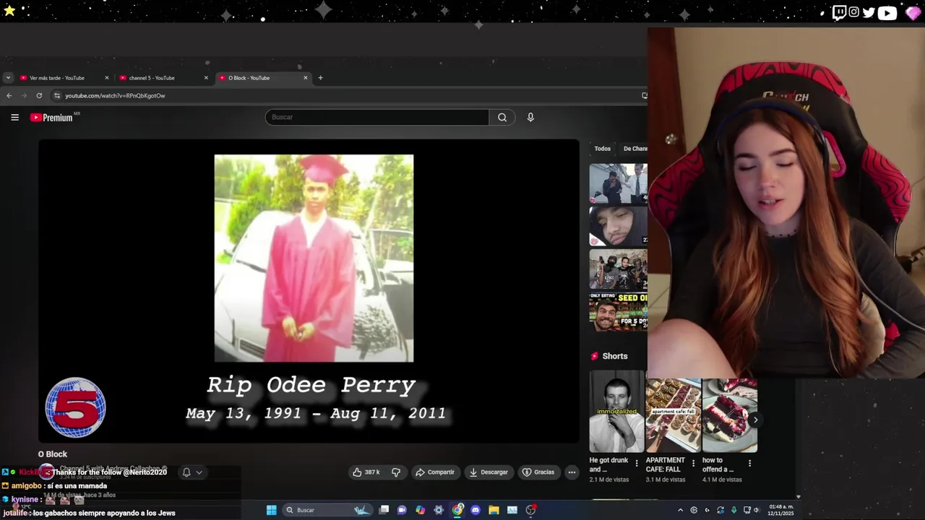Show next shorts with arrow button
This screenshot has width=925, height=520.
(755, 420)
